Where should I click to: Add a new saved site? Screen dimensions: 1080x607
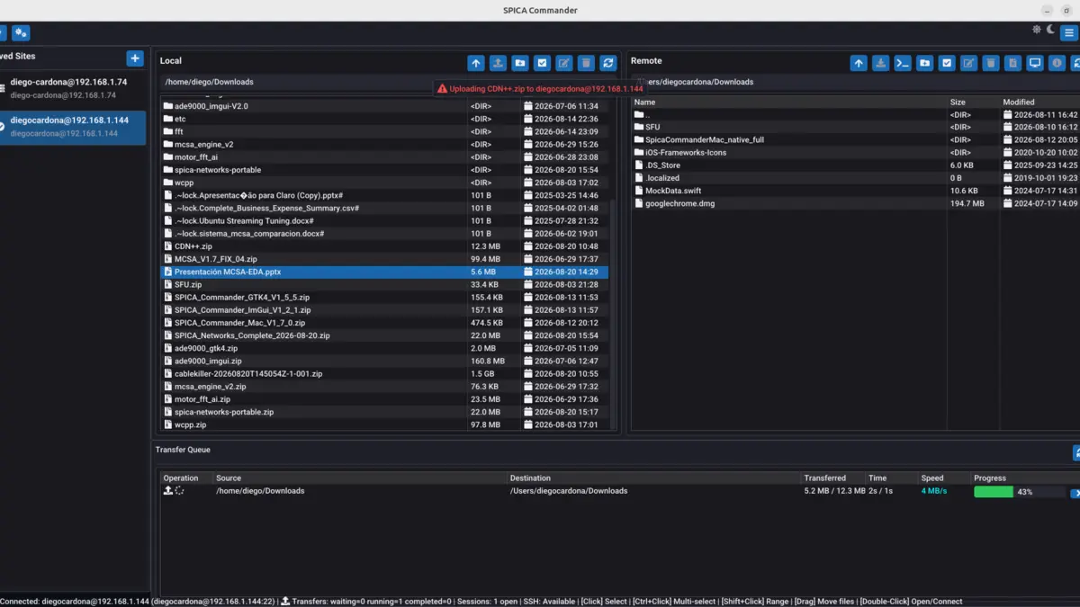135,58
